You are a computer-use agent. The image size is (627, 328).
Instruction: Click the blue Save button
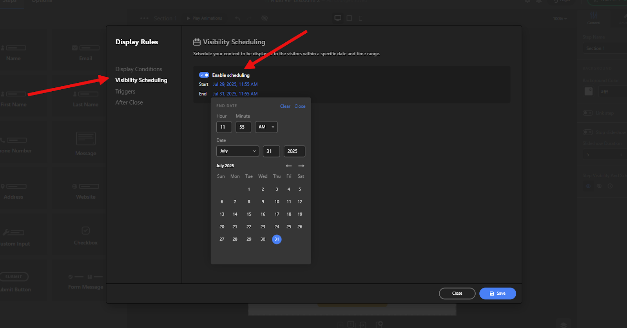pos(497,293)
